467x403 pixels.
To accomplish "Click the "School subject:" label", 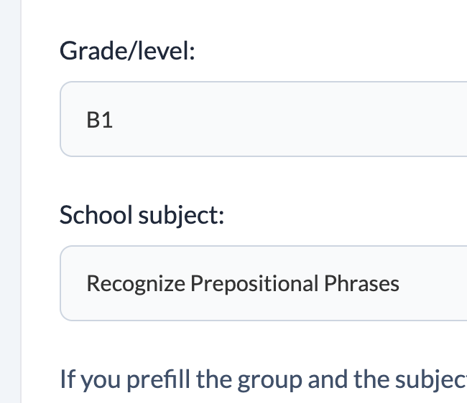I will [142, 214].
